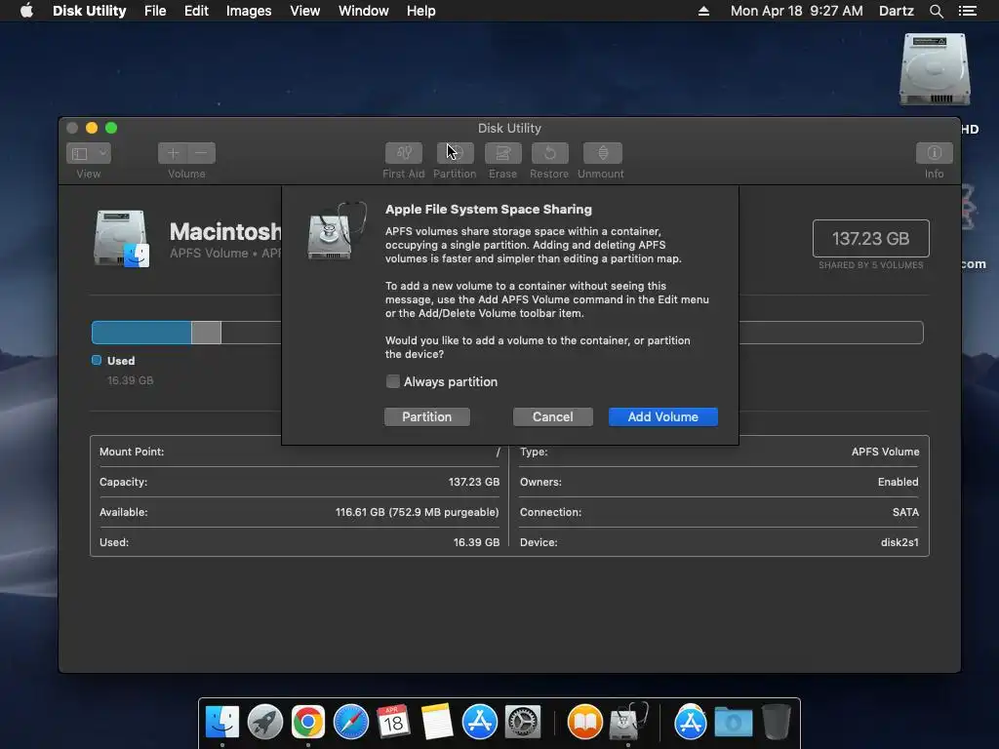The width and height of the screenshot is (999, 749).
Task: Open Safari from the Dock
Action: (351, 723)
